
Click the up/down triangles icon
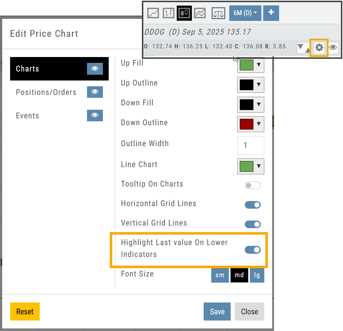pos(304,47)
